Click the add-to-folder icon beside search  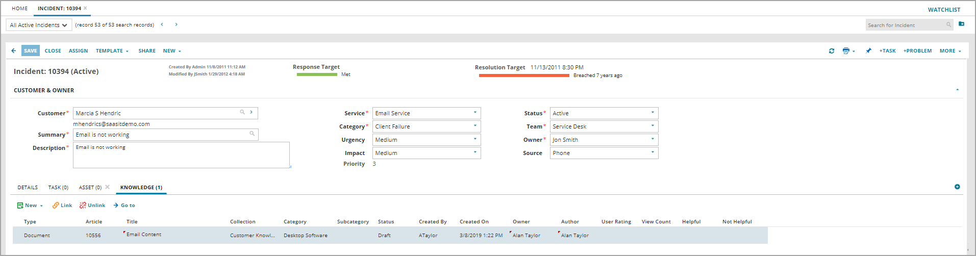(x=961, y=24)
